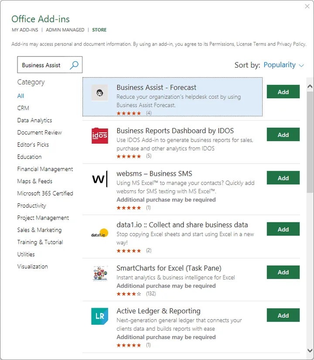This screenshot has width=314, height=360.
Task: Add the Business Assist - Forecast add-in
Action: pos(283,92)
